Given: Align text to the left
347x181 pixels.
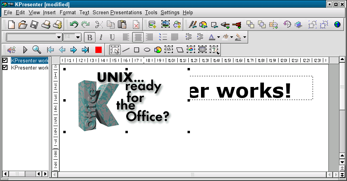Looking at the screenshot, I should tap(126, 37).
